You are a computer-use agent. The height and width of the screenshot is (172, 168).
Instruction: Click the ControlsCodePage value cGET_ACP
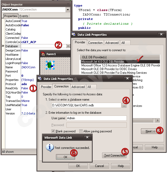tap(29, 42)
